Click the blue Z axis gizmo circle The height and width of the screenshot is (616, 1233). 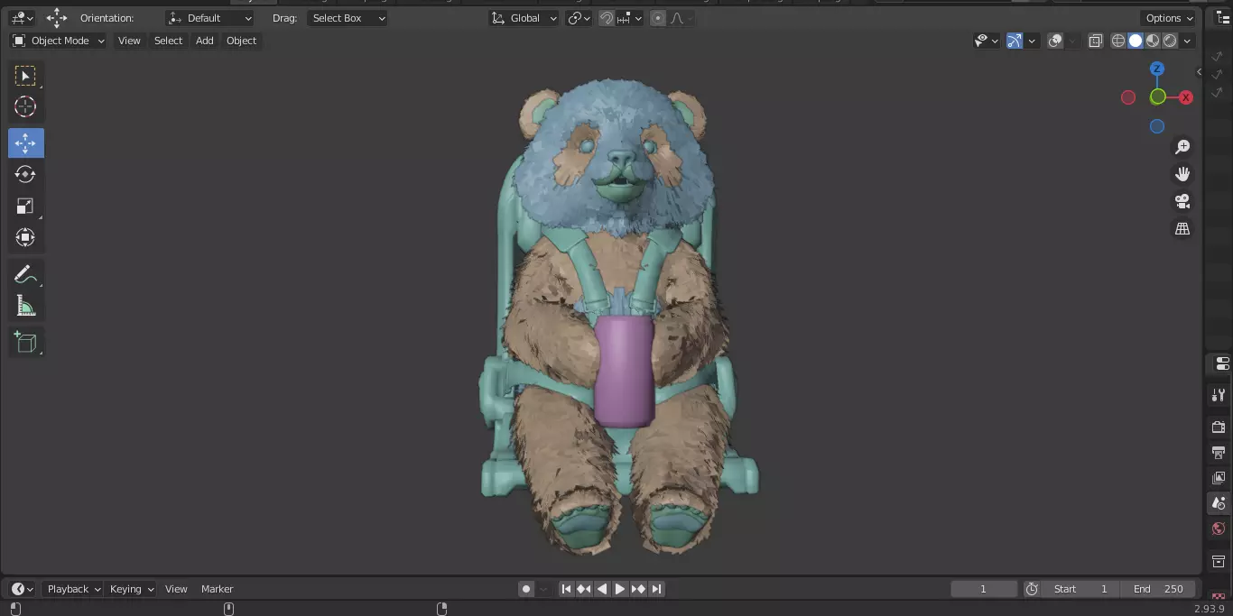click(1157, 69)
